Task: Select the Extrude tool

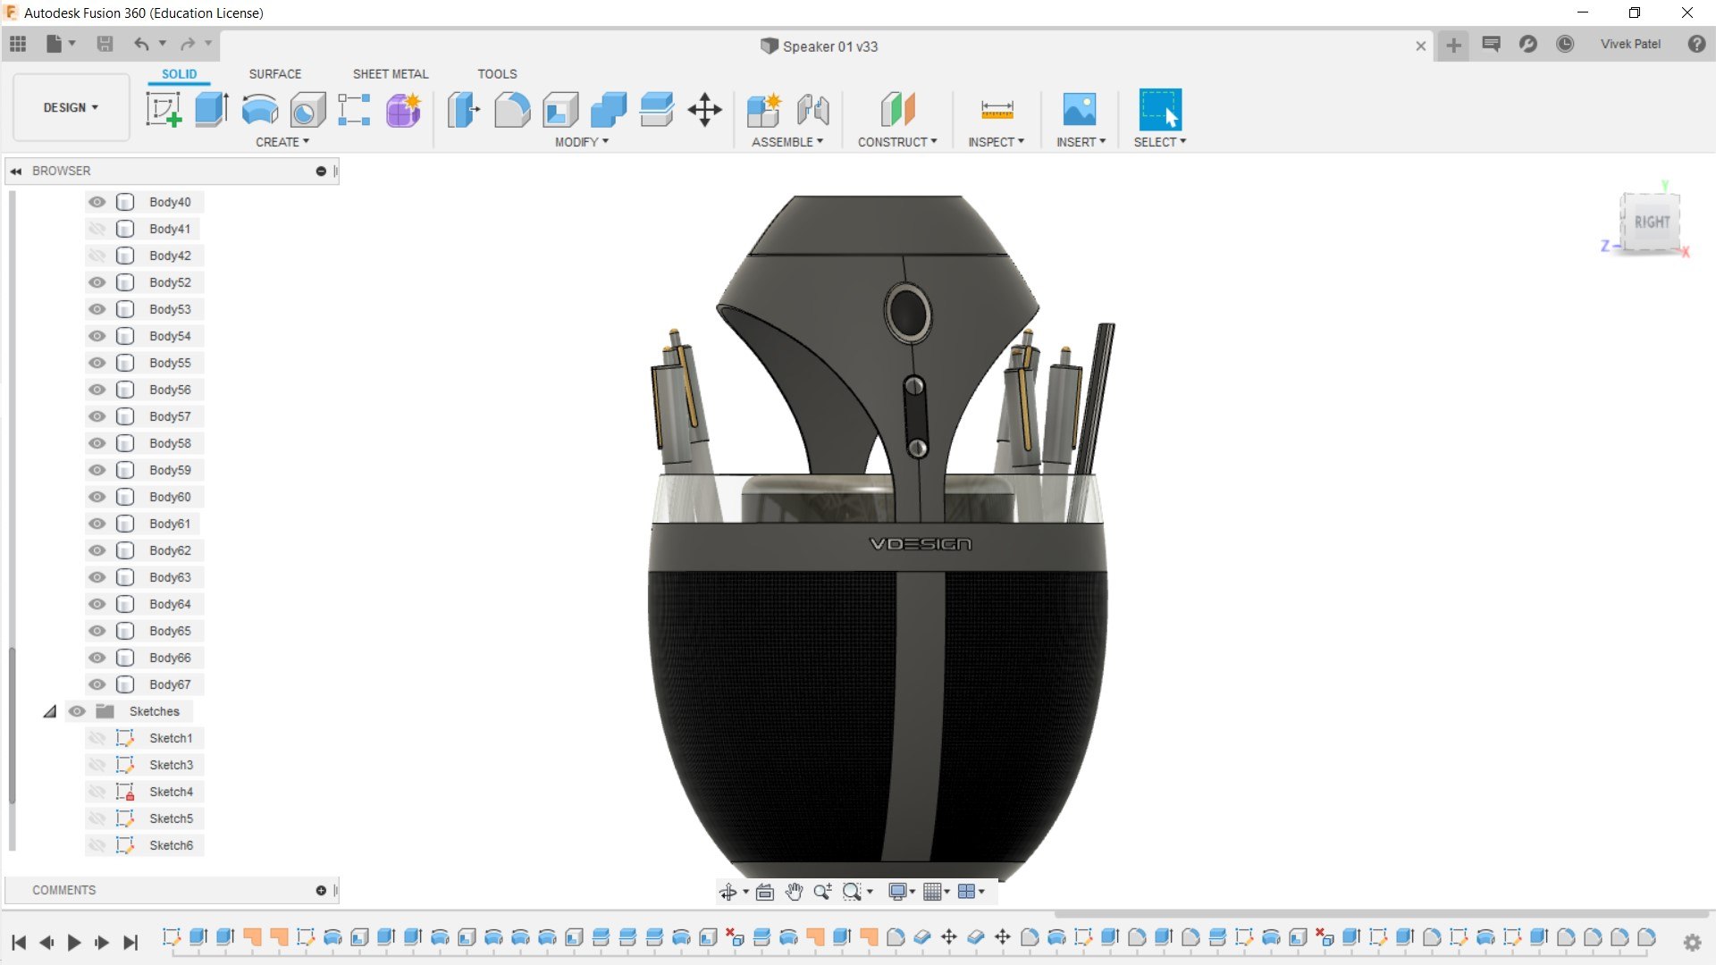Action: 212,109
